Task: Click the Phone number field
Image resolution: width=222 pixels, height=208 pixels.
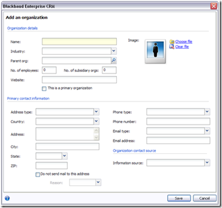Action: coord(178,122)
